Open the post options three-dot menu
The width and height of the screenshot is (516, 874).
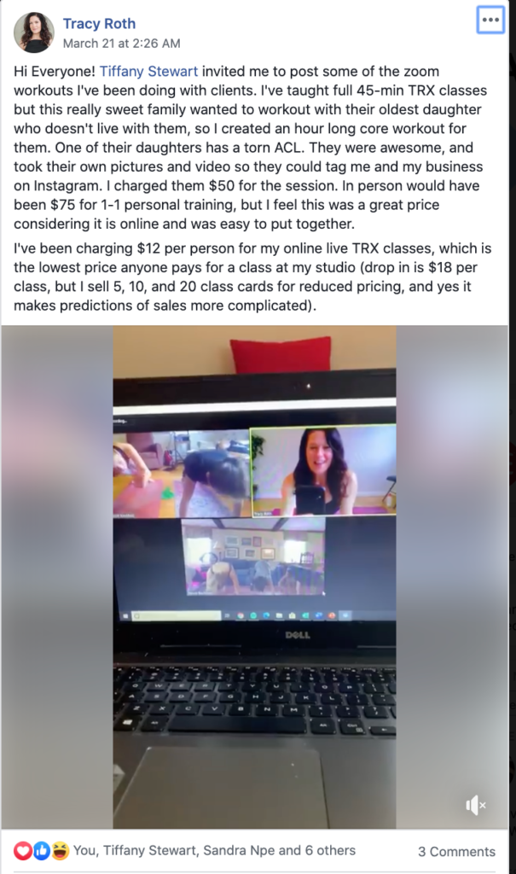pyautogui.click(x=490, y=20)
